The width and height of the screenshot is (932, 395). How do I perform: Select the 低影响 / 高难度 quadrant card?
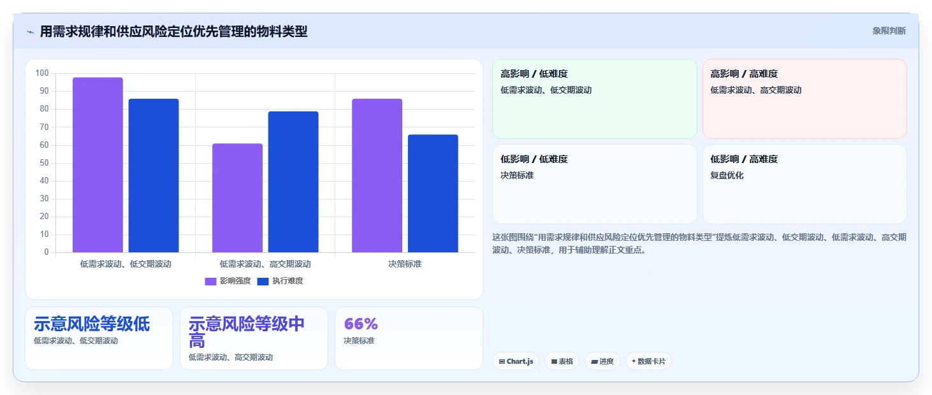[805, 184]
